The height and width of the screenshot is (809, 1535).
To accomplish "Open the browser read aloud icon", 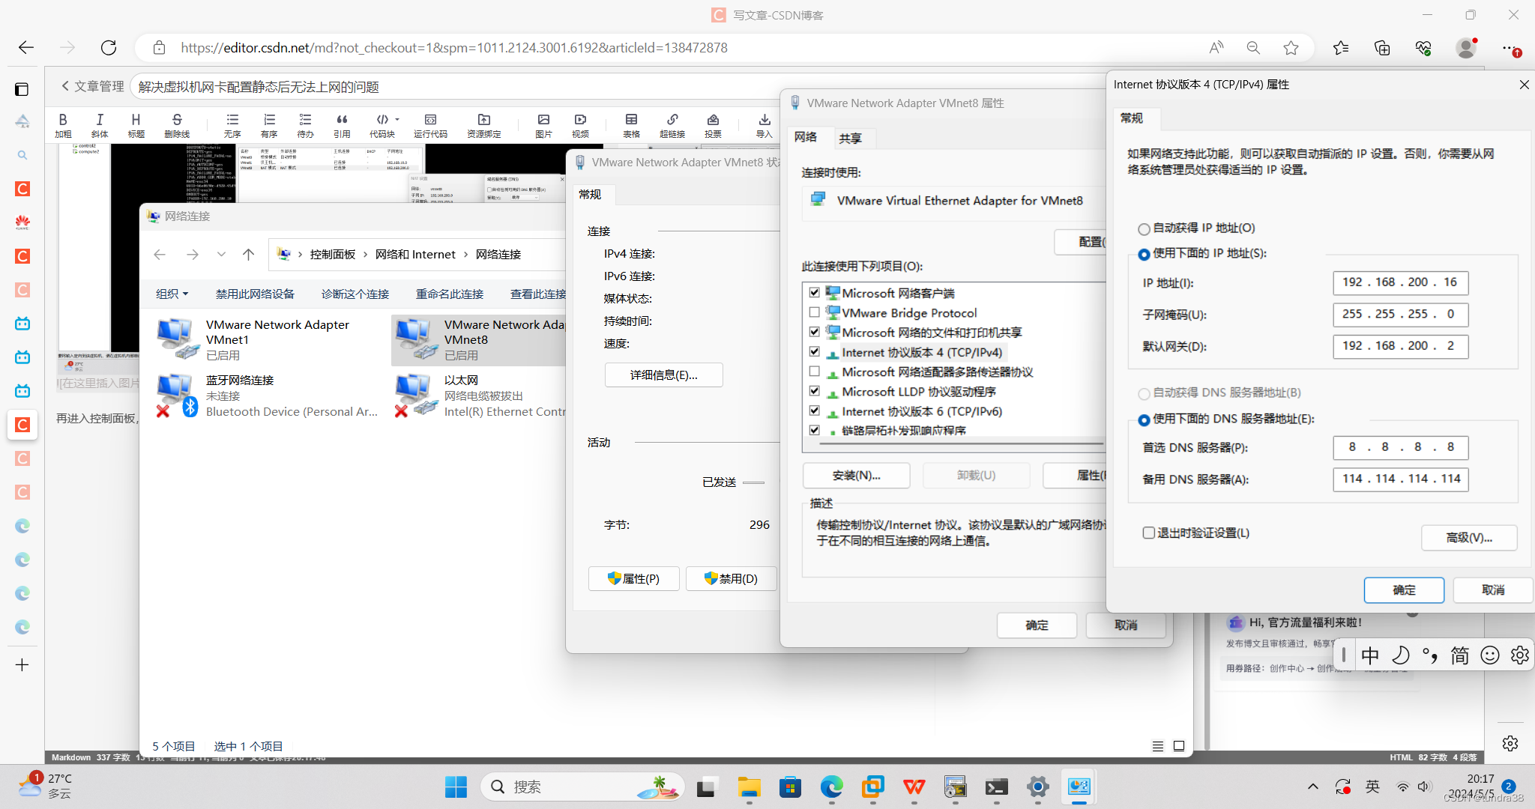I will (1216, 48).
